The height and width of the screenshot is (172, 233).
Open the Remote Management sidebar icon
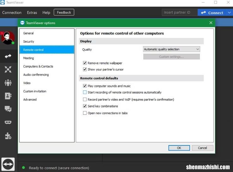8,69
